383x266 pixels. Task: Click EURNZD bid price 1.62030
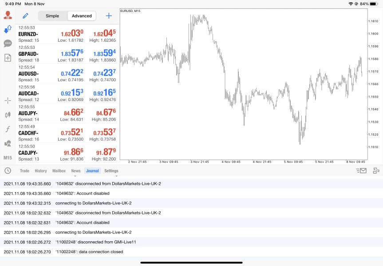click(72, 33)
